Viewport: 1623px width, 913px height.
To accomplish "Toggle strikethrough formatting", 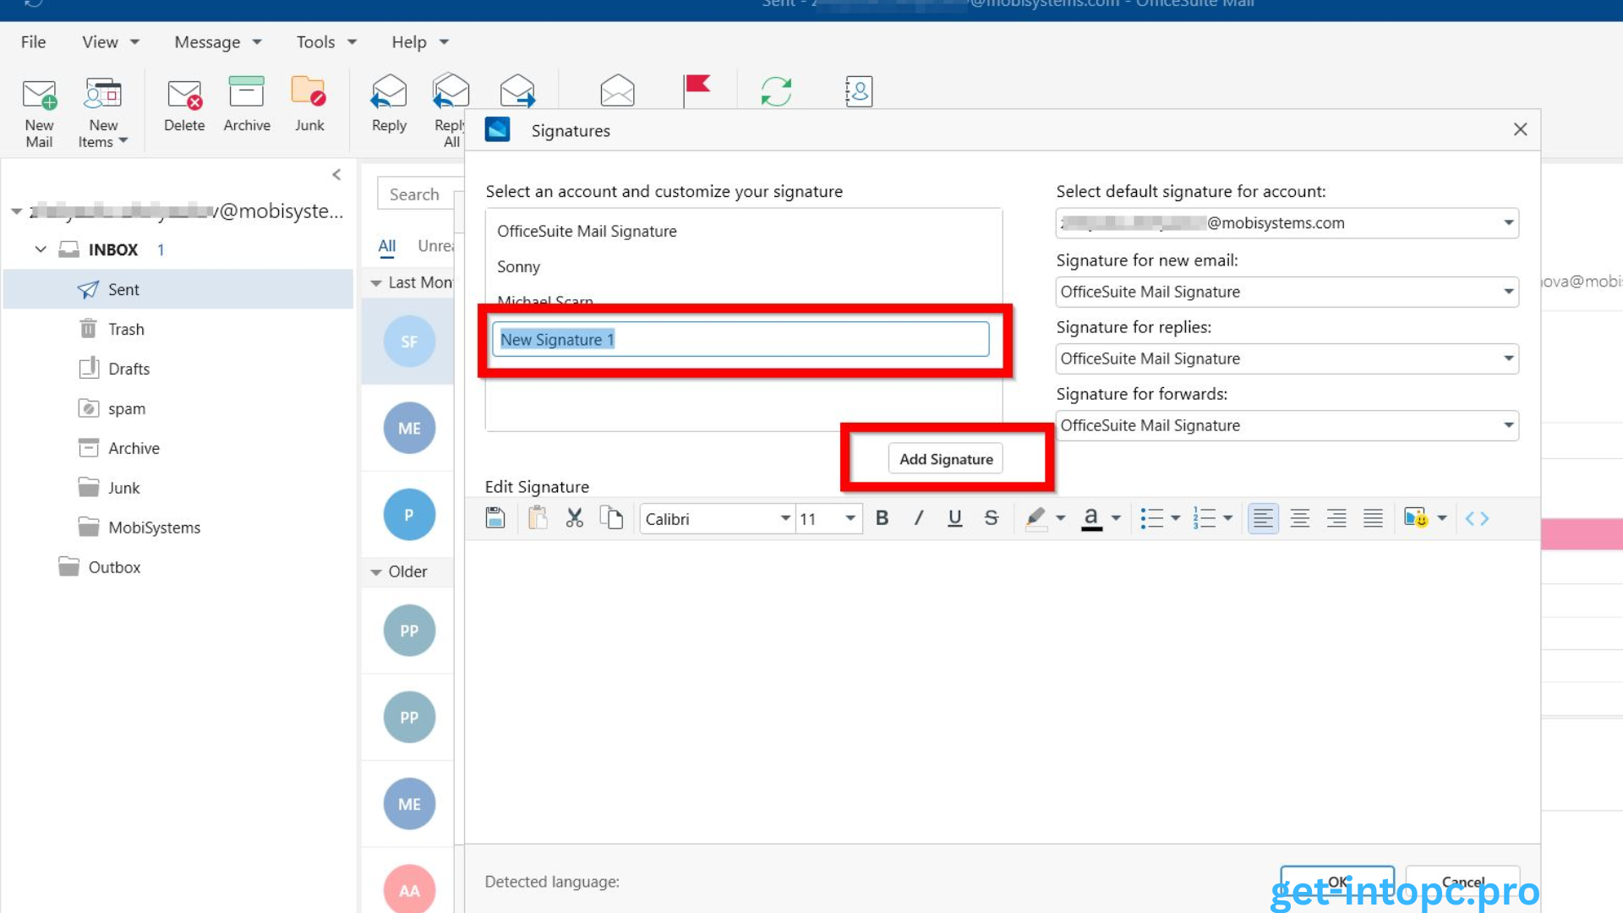I will tap(992, 518).
